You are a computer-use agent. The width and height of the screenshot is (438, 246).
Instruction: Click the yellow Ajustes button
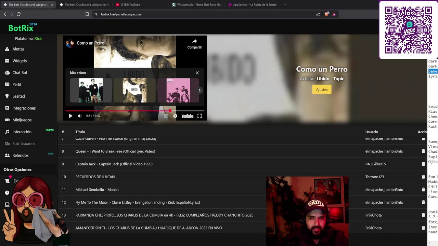click(322, 90)
